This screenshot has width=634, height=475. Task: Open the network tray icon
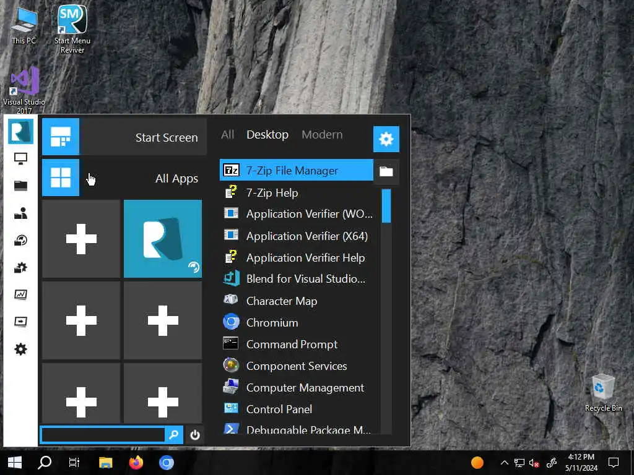[519, 463]
